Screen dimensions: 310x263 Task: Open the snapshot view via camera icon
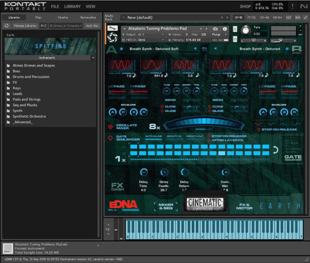(x=215, y=29)
